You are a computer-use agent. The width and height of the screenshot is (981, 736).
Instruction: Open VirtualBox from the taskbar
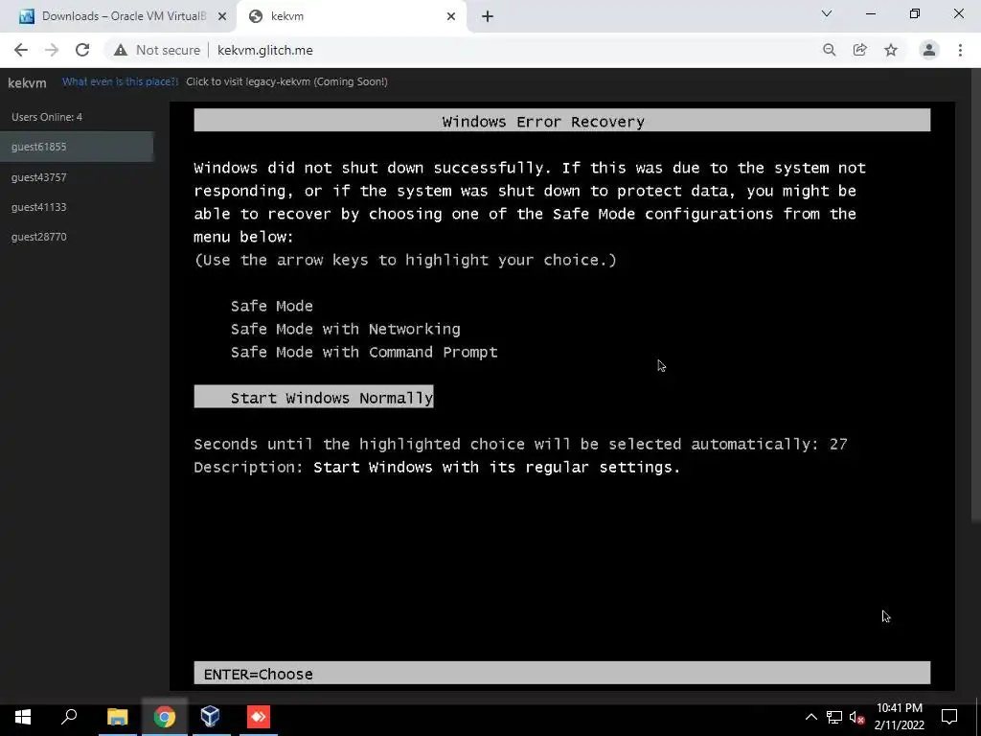point(211,717)
